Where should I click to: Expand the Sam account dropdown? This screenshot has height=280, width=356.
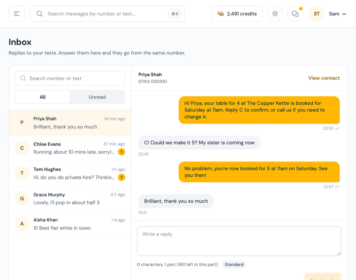click(x=338, y=14)
